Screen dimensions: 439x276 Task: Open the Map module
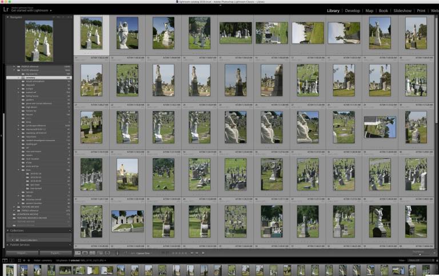pos(369,10)
